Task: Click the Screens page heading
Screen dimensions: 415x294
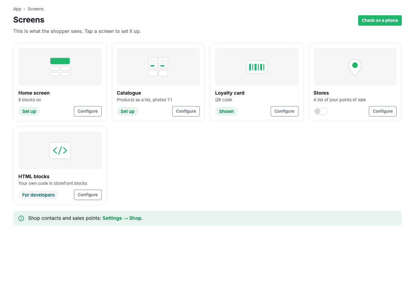Action: coord(29,20)
